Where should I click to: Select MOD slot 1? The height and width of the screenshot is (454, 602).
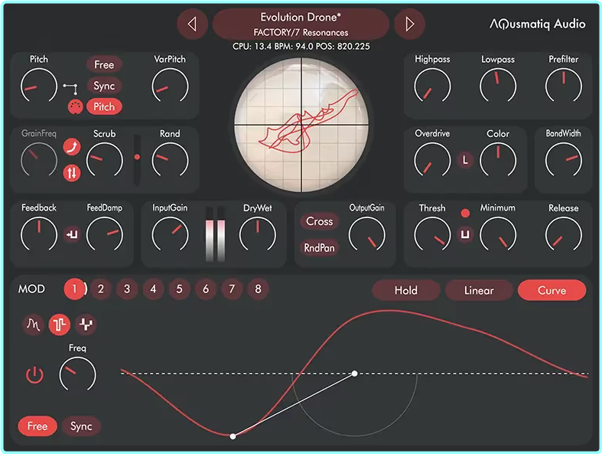[74, 289]
